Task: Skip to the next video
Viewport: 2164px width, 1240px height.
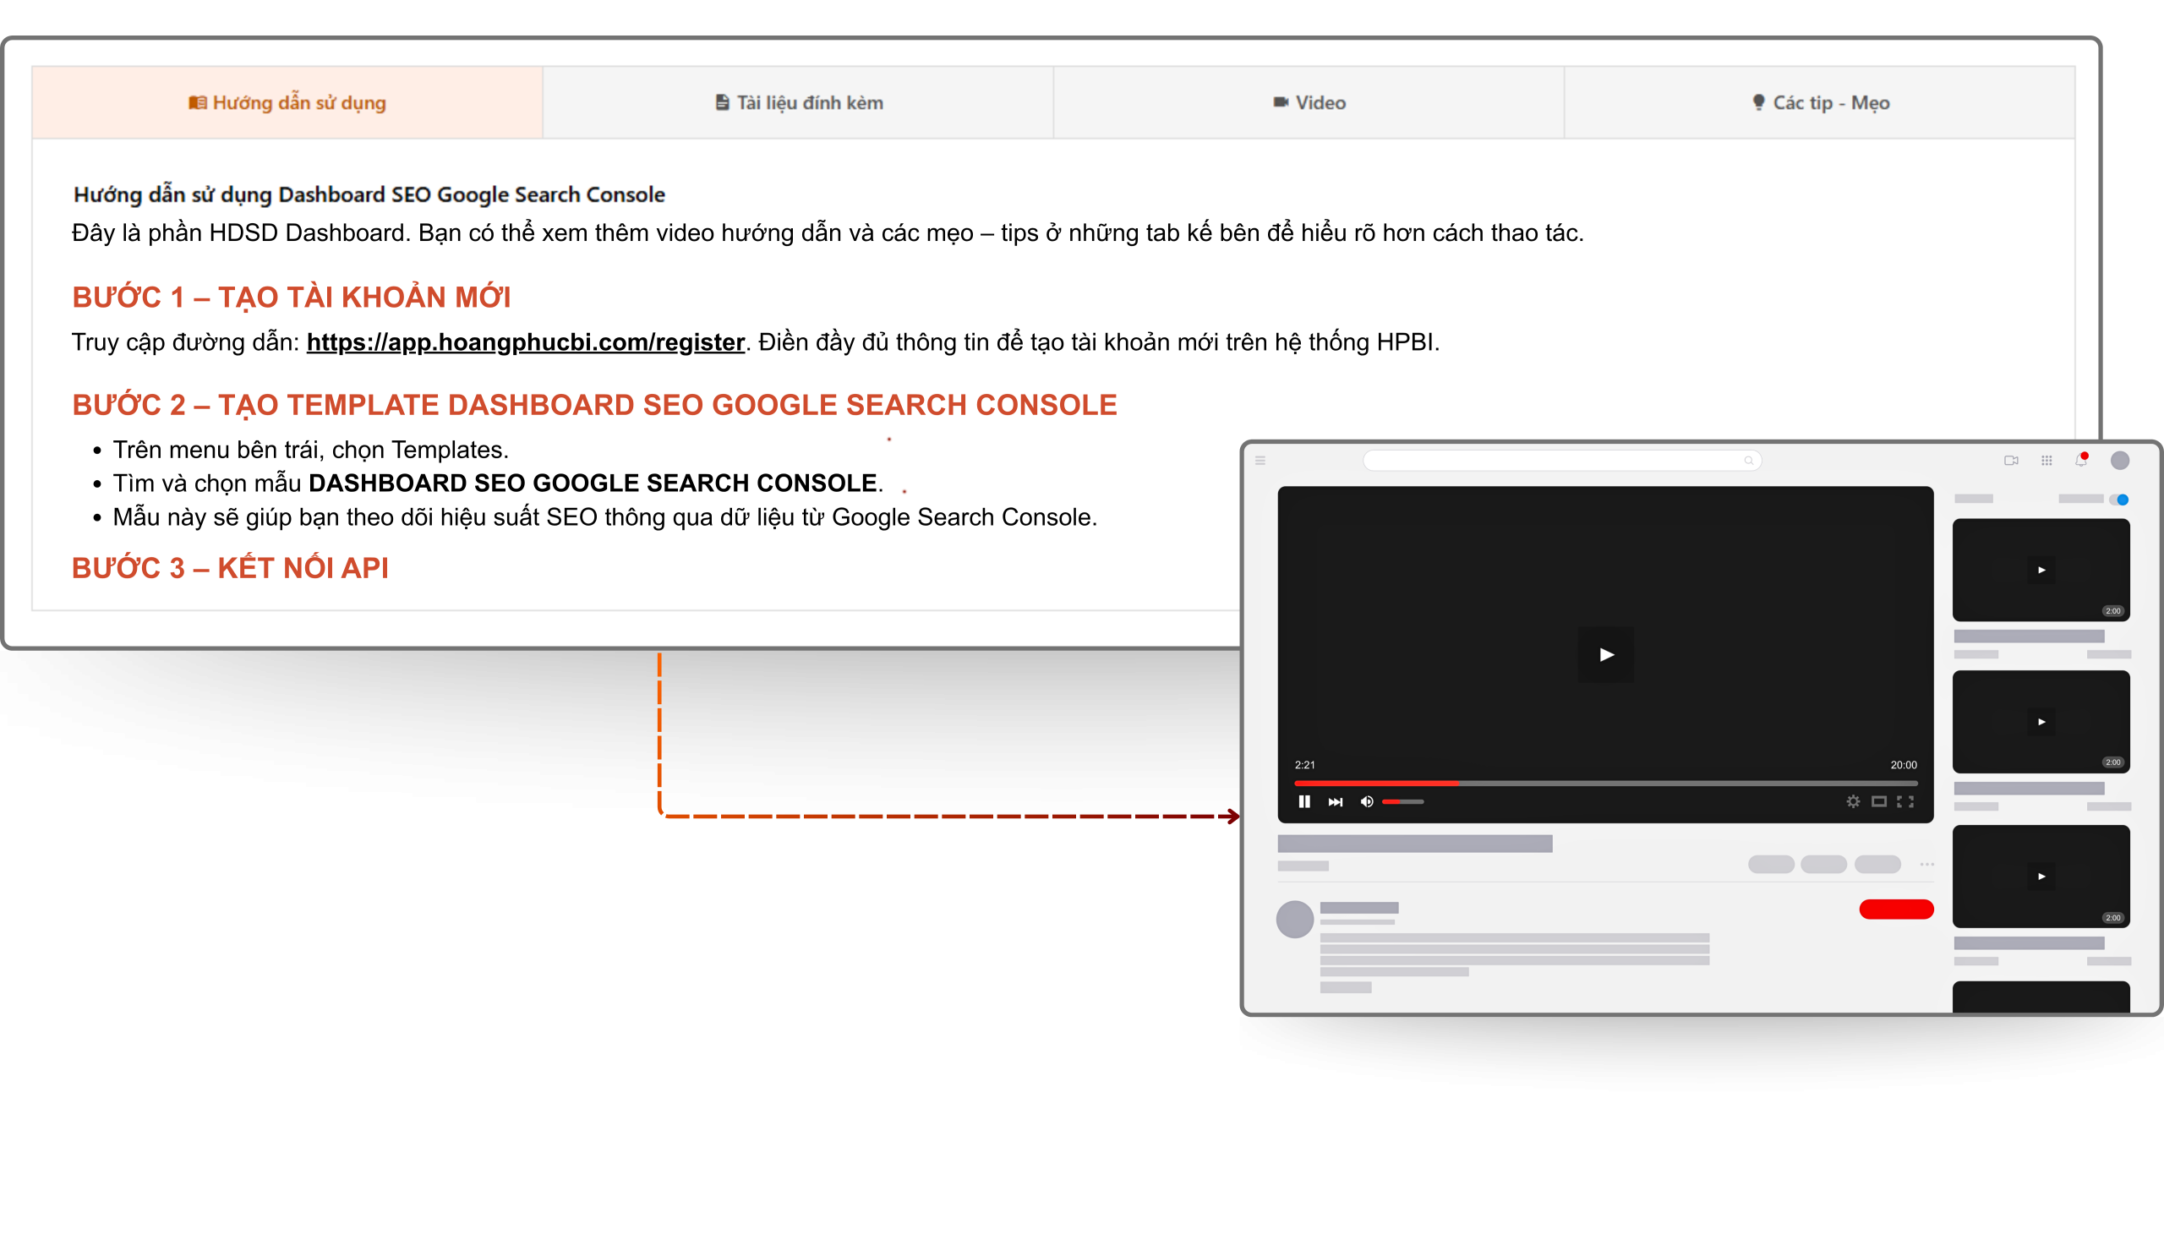Action: [1336, 801]
